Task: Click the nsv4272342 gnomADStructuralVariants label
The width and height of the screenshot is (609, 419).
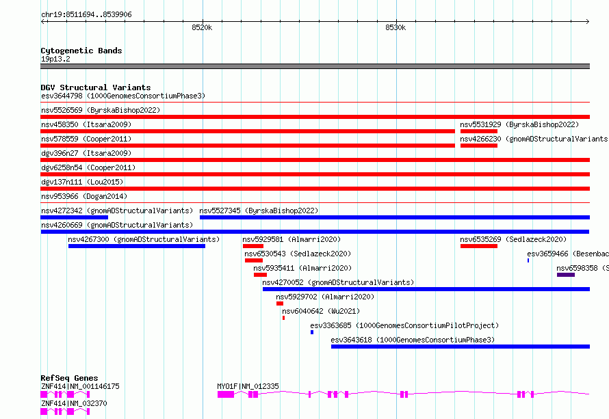Action: click(x=117, y=211)
